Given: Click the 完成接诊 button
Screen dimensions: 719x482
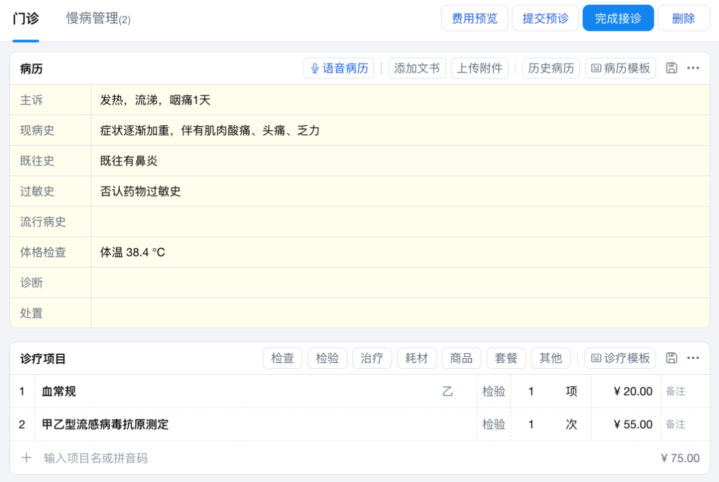Looking at the screenshot, I should 618,18.
